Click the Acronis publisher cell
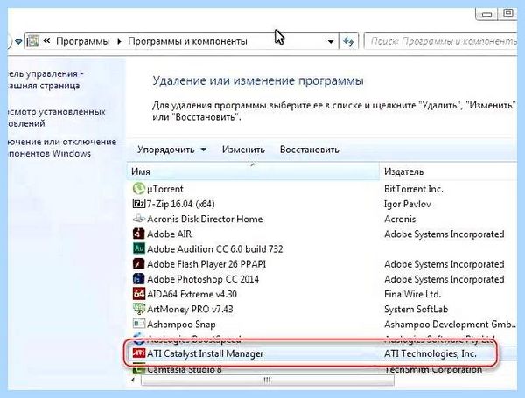This screenshot has height=398, width=525. (400, 219)
